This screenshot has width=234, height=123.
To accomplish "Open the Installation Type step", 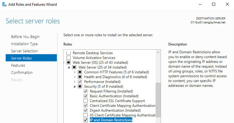I will coord(24,44).
